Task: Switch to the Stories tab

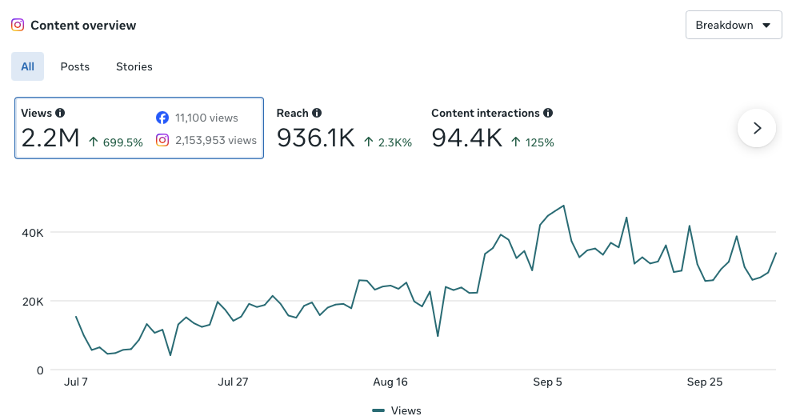Action: point(134,66)
